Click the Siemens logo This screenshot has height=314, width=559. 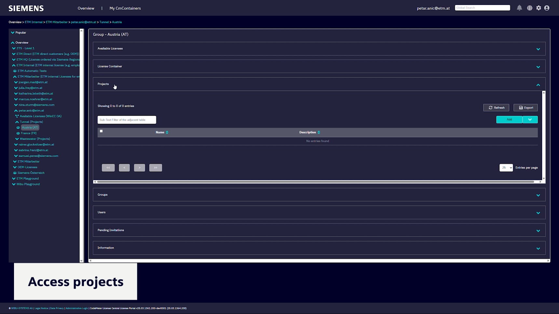[26, 8]
